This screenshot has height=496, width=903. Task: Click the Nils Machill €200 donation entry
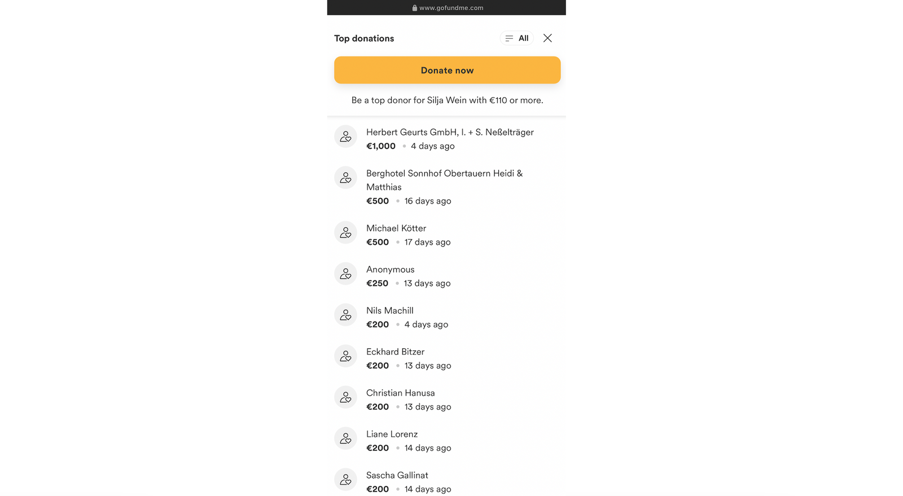pos(406,318)
